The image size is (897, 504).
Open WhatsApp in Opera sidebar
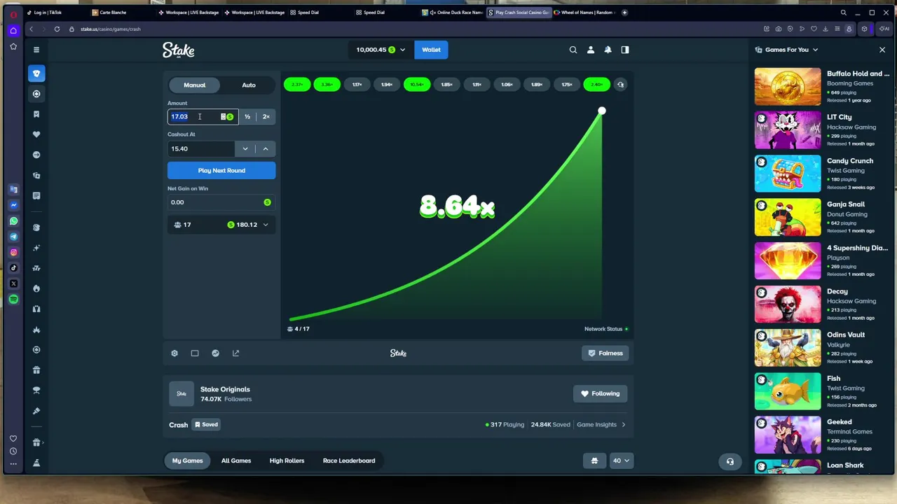tap(13, 221)
